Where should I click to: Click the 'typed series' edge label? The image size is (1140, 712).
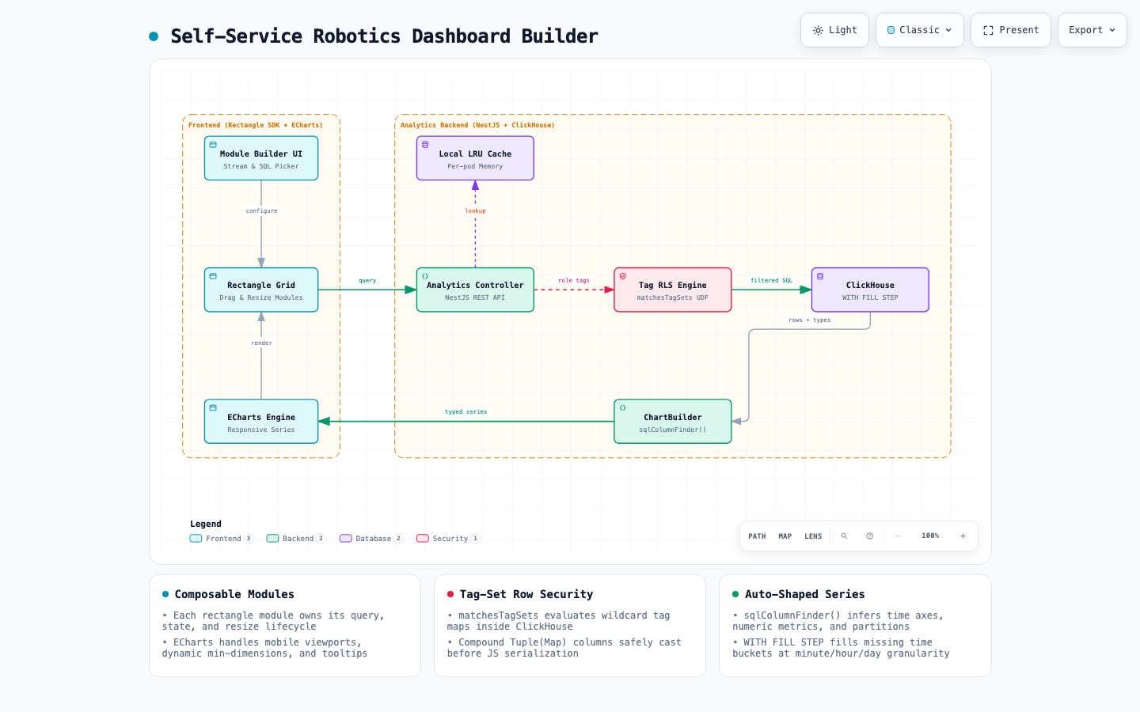[x=466, y=412]
